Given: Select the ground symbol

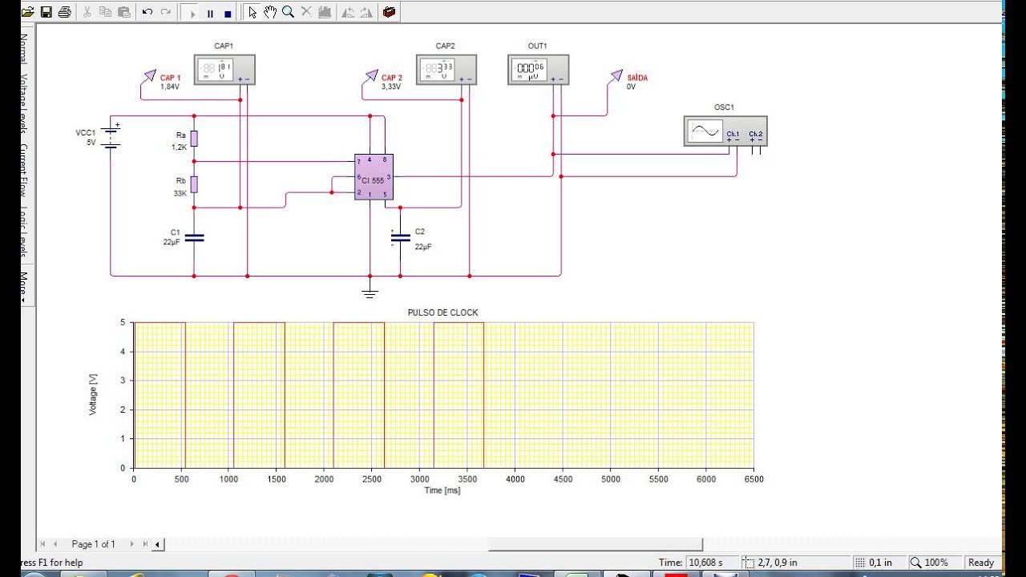Looking at the screenshot, I should point(370,292).
